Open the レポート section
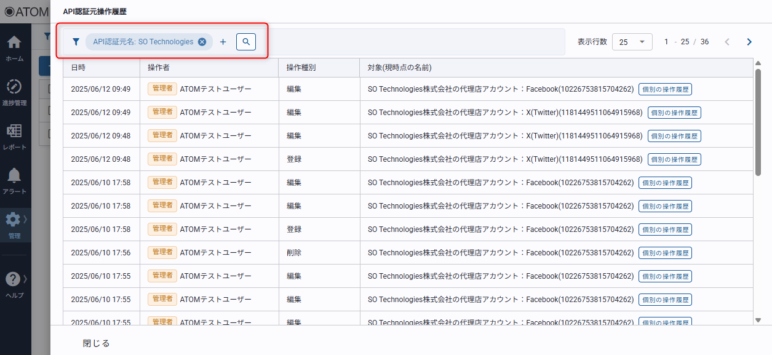This screenshot has height=355, width=772. click(15, 137)
